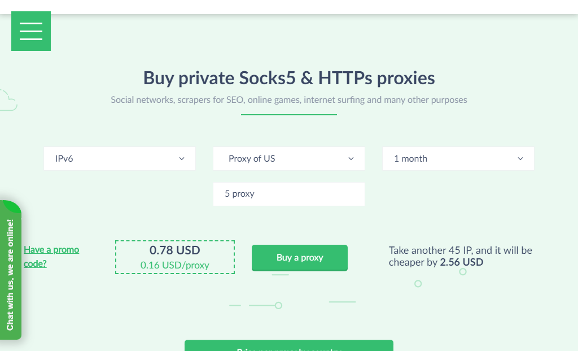Open the 1 month period dropdown
This screenshot has height=351, width=578.
[458, 159]
